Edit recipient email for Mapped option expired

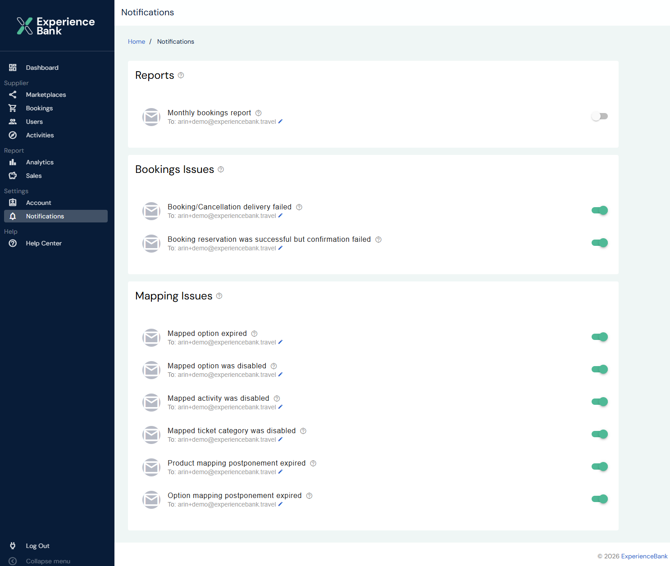coord(280,342)
